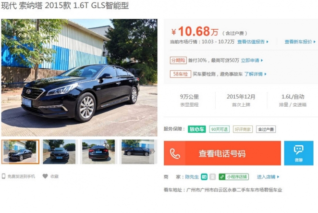The image size is (318, 213).
Task: Select the 好评商家 service tag
Action: 243,129
